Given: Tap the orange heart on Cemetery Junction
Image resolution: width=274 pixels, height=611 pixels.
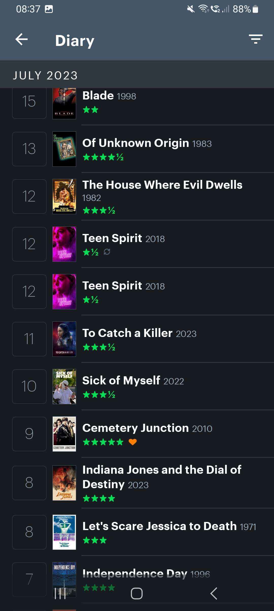Looking at the screenshot, I should tap(132, 442).
